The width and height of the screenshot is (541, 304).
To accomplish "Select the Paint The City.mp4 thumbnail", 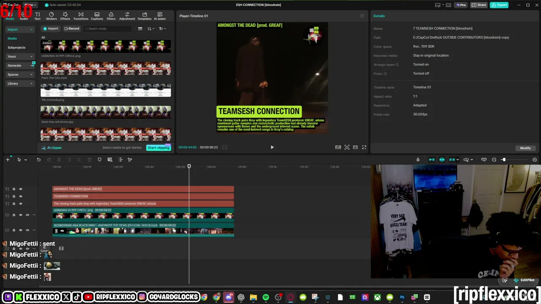I will pyautogui.click(x=106, y=68).
